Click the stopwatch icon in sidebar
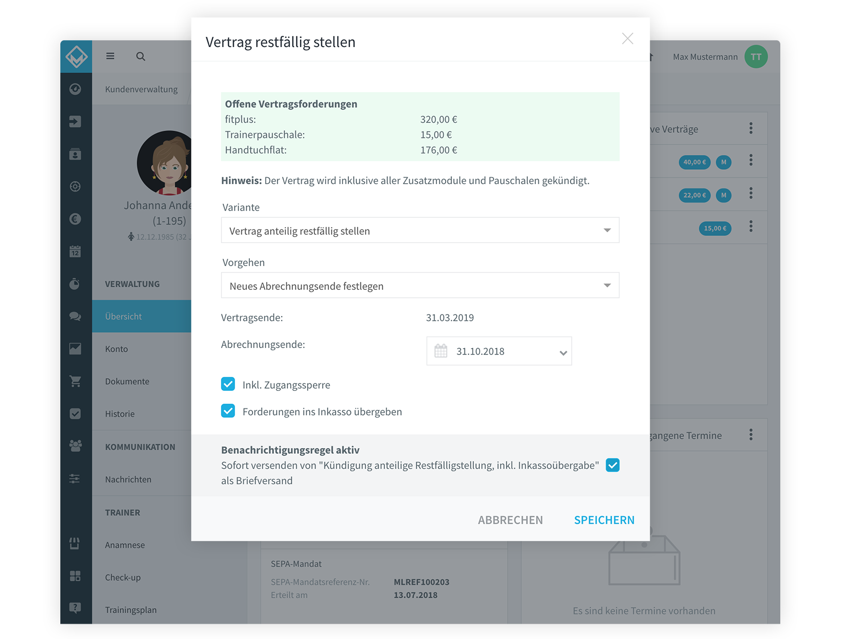This screenshot has width=847, height=639. [75, 284]
